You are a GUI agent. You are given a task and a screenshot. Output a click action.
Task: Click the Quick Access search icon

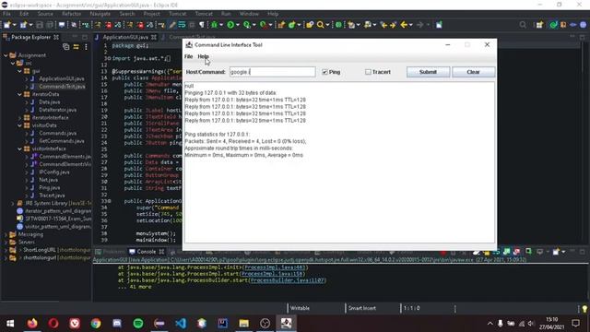[x=523, y=25]
